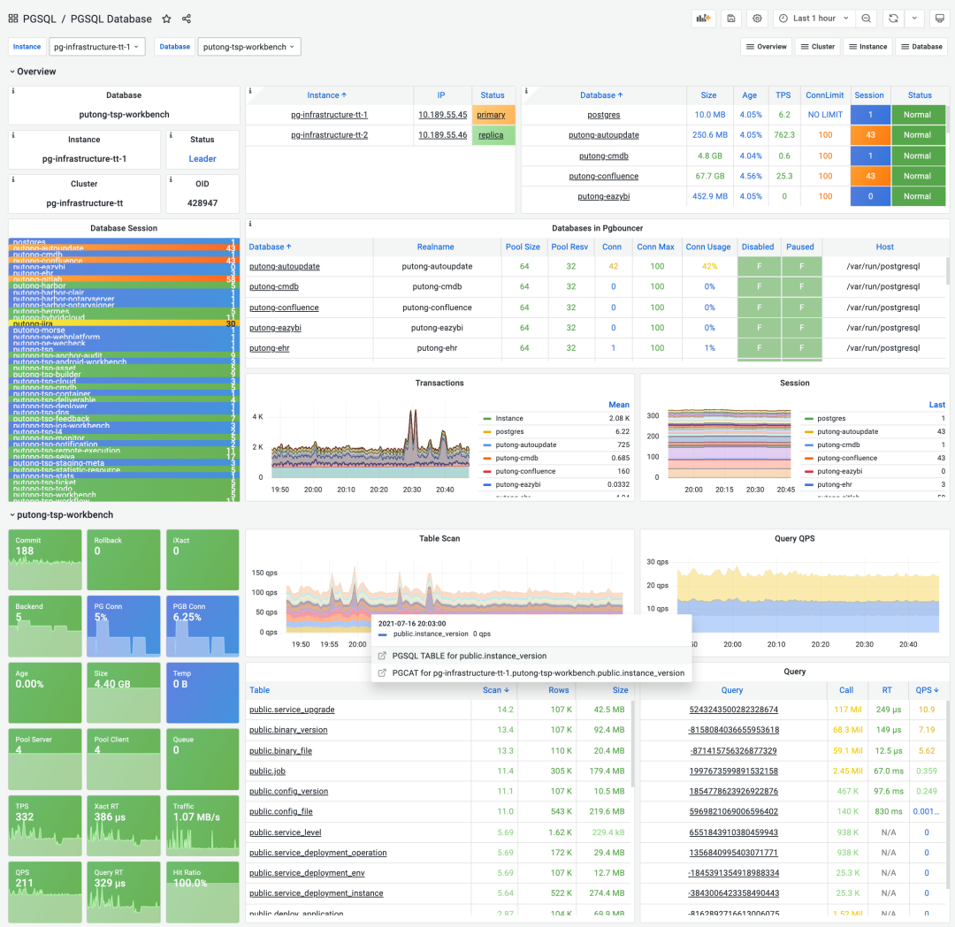
Task: Open the pg-infrastructure-tt-2 instance link
Action: [329, 135]
